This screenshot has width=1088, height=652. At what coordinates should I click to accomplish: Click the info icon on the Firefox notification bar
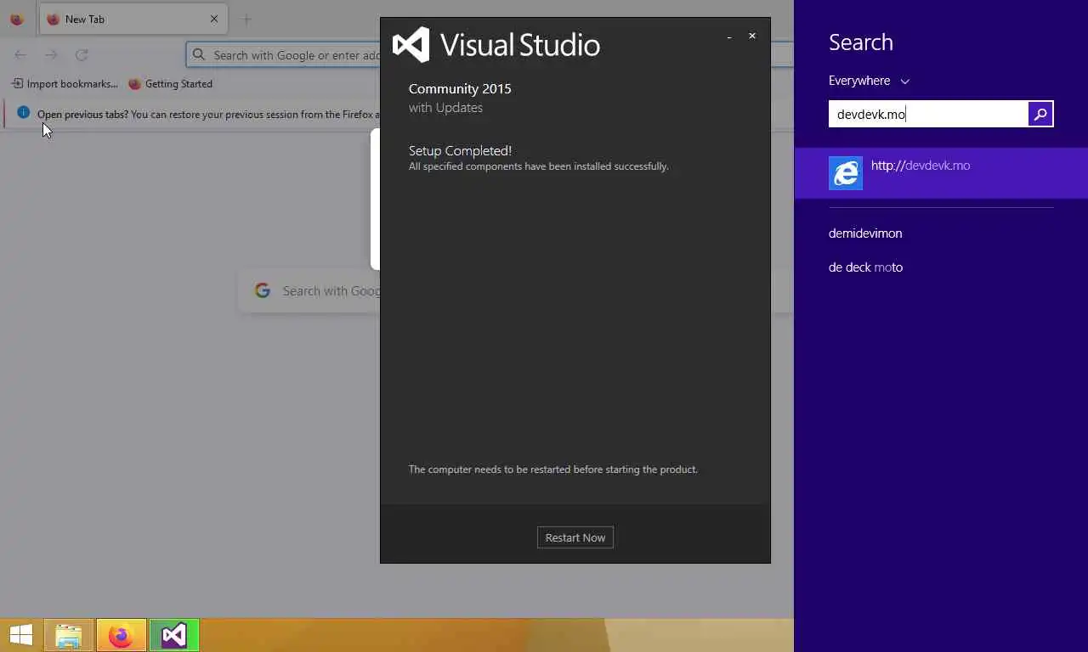pyautogui.click(x=23, y=113)
